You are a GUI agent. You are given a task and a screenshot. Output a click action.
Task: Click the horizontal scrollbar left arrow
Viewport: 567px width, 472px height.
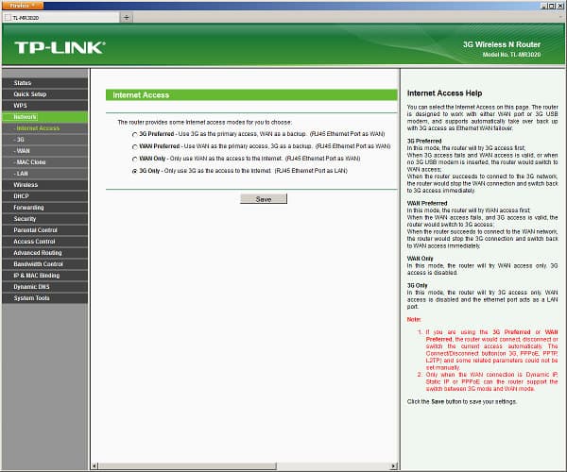click(94, 466)
